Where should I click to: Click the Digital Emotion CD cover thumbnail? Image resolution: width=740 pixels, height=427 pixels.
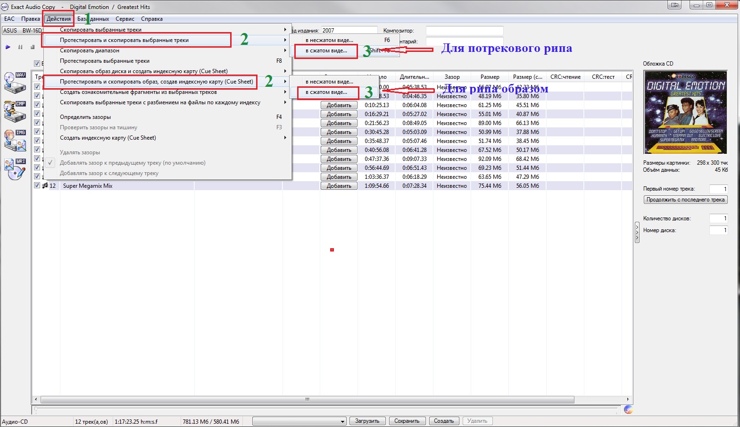[685, 112]
